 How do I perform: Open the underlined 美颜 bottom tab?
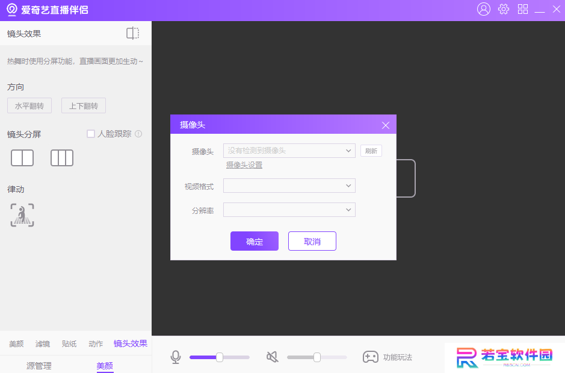pos(105,366)
